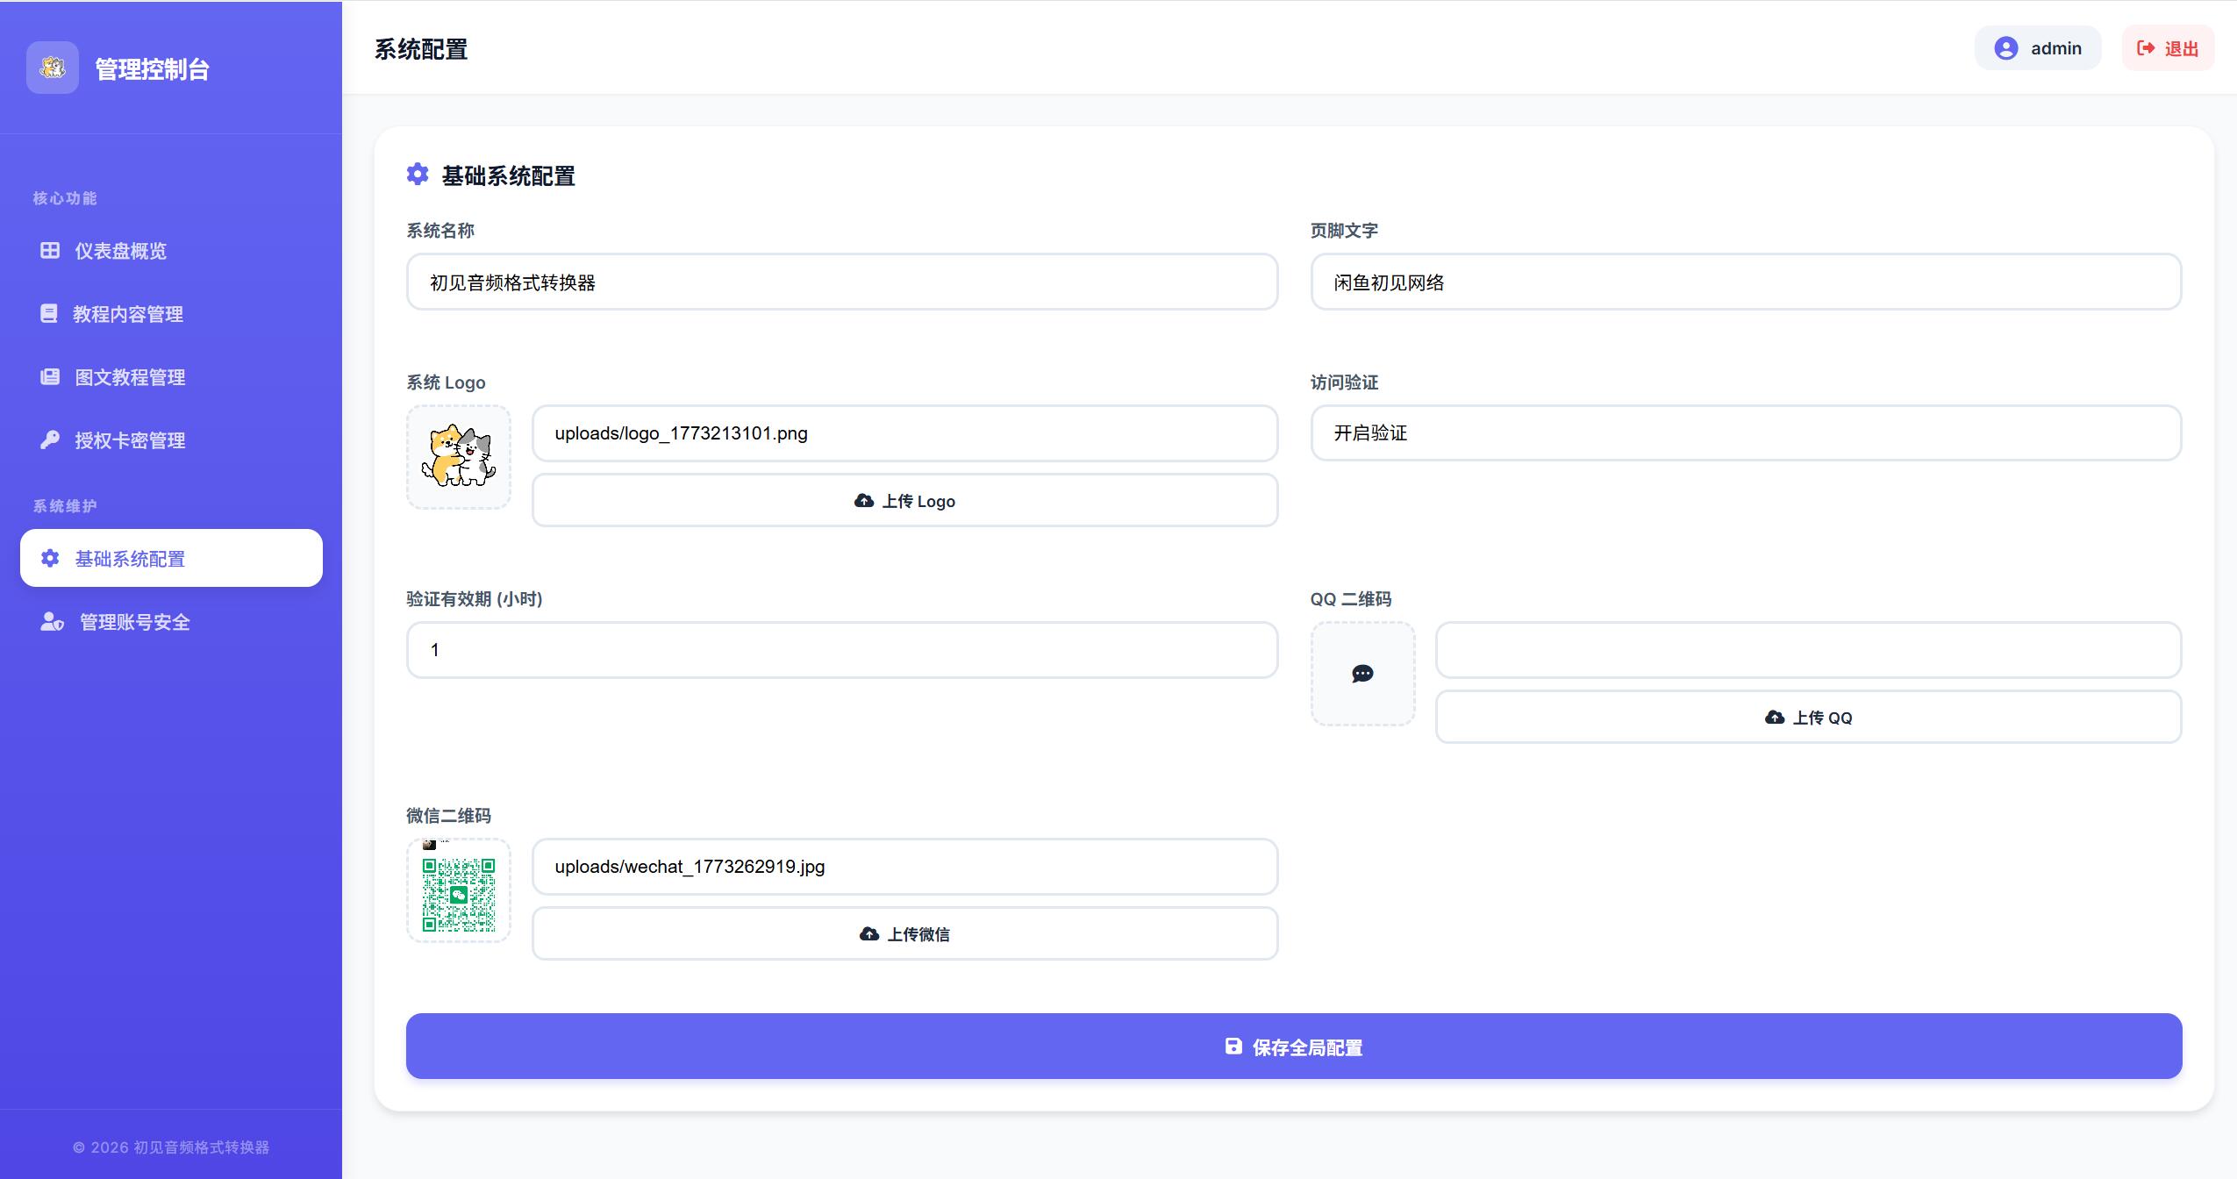2237x1179 pixels.
Task: Click the WeChat QR code thumbnail
Action: point(458,891)
